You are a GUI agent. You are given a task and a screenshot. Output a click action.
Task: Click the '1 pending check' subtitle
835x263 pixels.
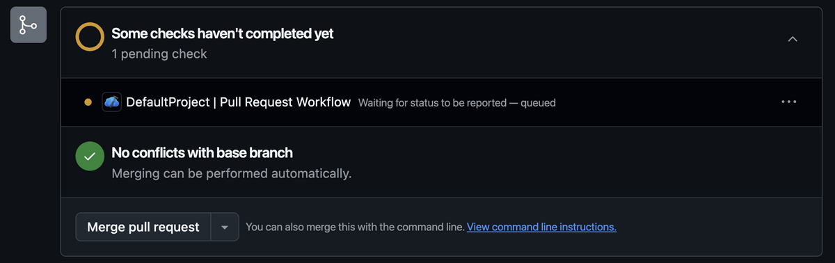click(159, 54)
